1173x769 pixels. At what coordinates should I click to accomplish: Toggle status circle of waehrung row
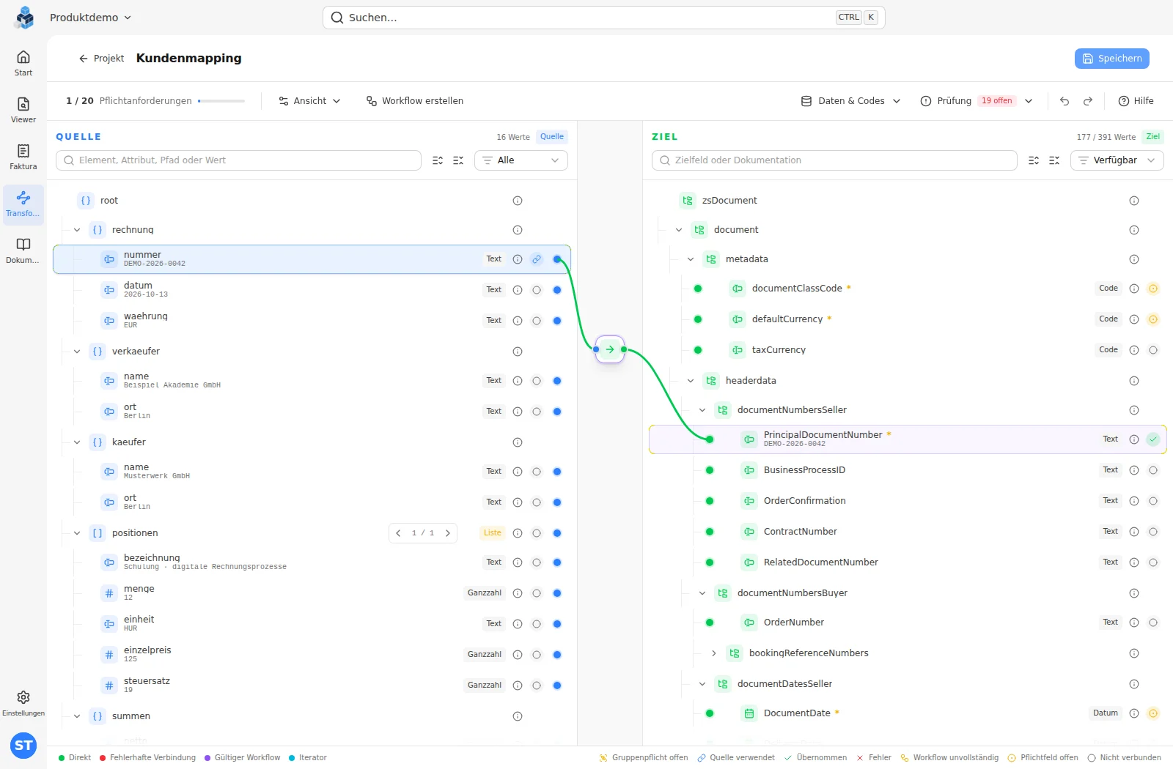coord(537,321)
